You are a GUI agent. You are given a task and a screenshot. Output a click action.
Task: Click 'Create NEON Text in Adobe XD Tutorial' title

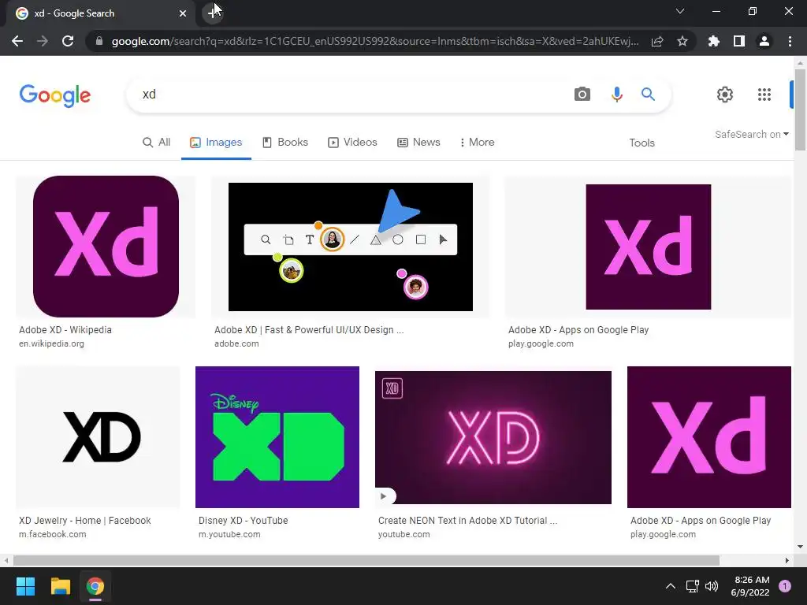pyautogui.click(x=468, y=521)
